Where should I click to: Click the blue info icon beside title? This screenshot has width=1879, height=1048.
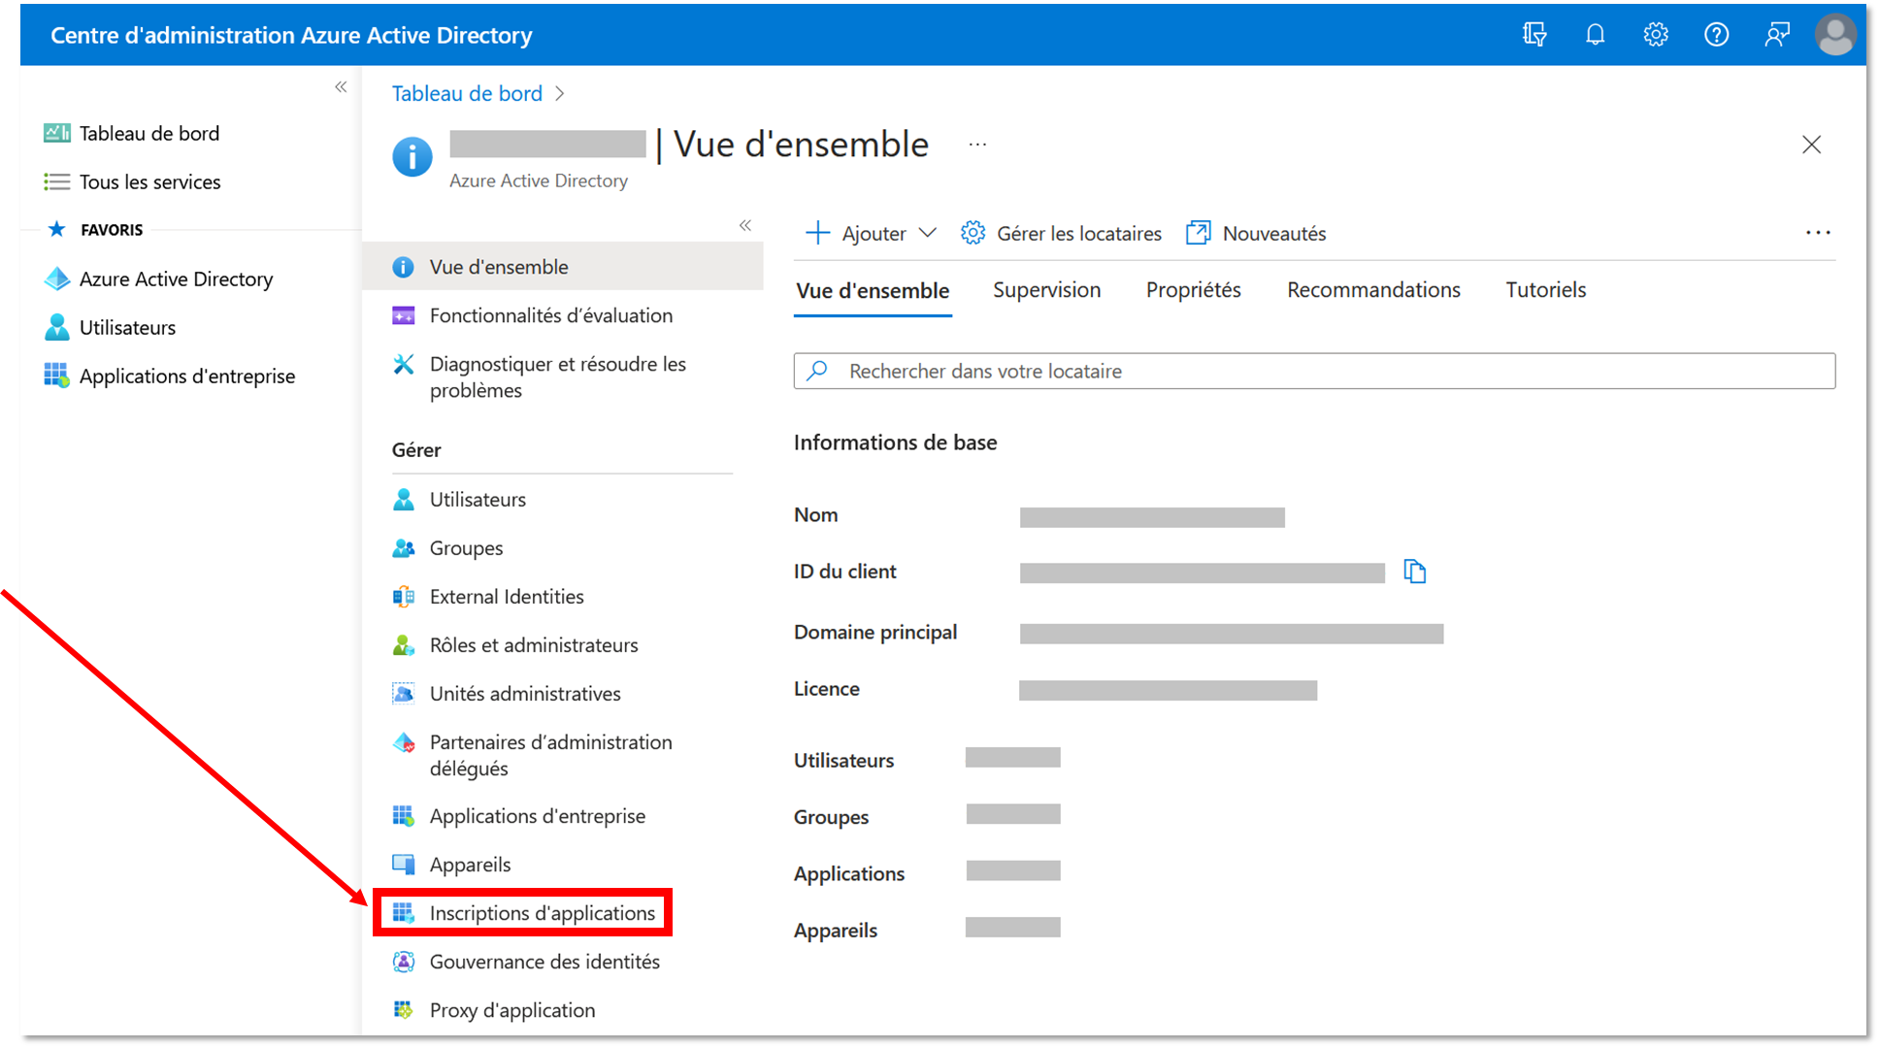click(412, 156)
